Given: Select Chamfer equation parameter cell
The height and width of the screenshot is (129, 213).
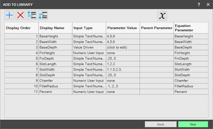Looking at the screenshot, I should [x=191, y=81].
